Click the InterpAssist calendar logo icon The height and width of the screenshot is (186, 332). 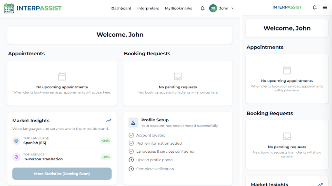9,9
